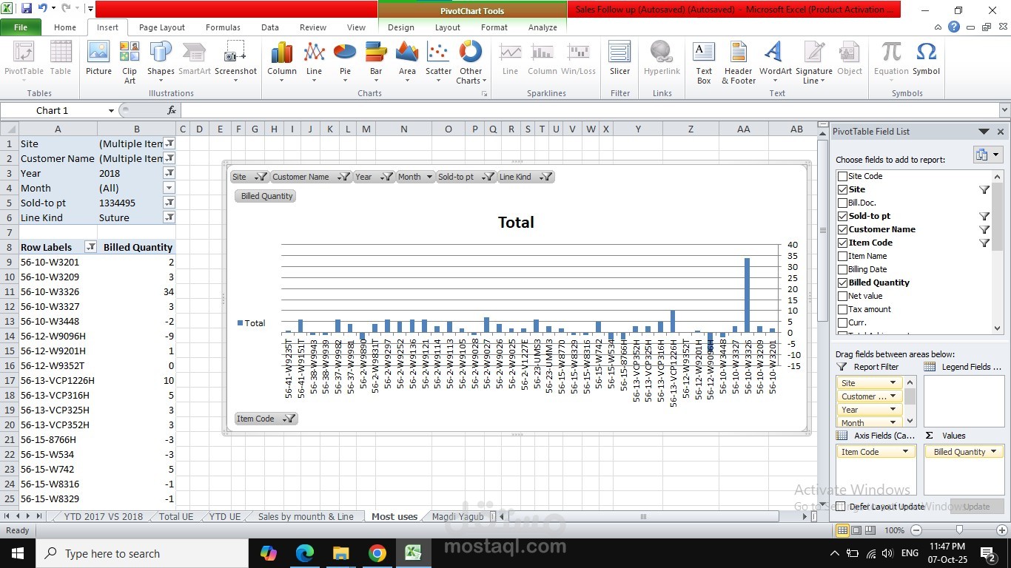Open the Analyze PivotChart tab
Viewport: 1011px width, 568px height.
pos(543,27)
